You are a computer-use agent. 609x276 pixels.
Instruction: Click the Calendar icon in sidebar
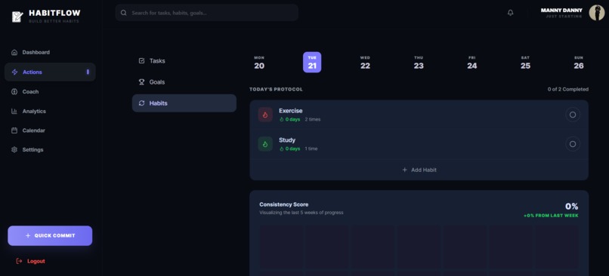[14, 130]
